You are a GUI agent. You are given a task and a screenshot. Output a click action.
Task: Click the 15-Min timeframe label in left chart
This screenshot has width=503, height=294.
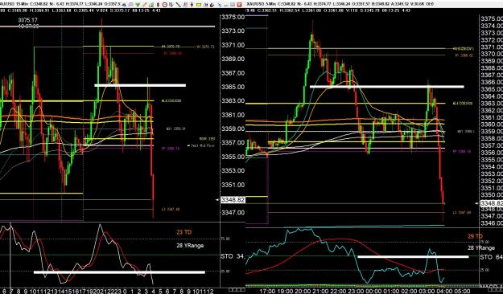tap(23, 5)
